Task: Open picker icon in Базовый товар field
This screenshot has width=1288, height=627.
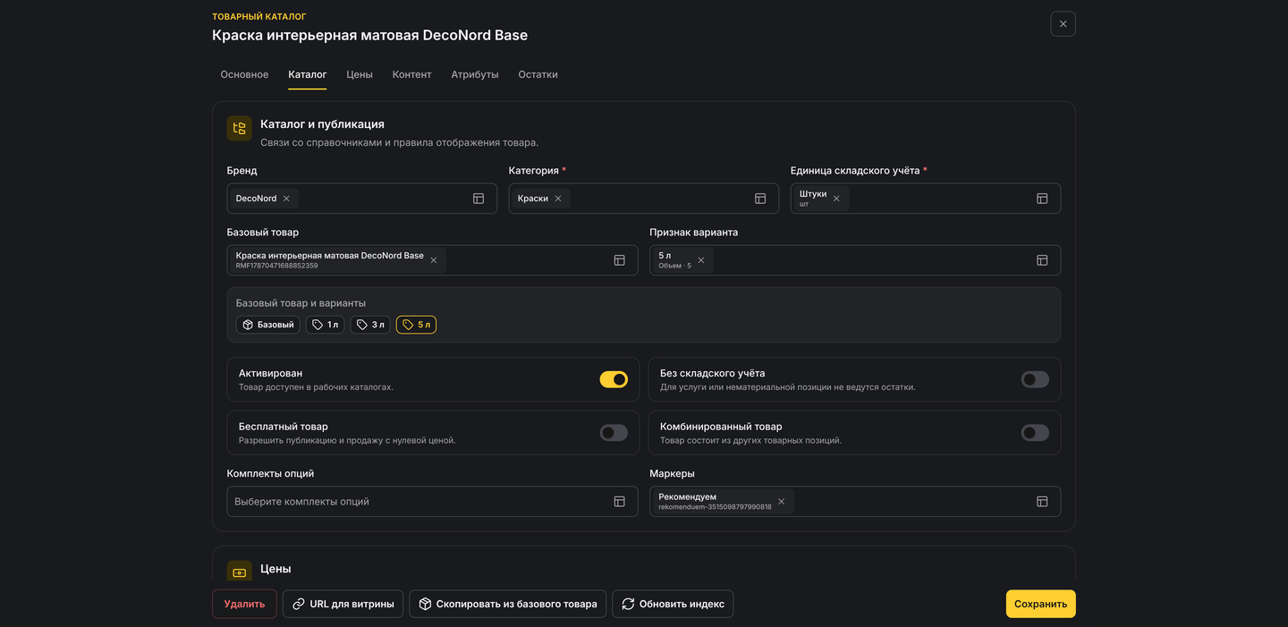Action: pos(619,260)
